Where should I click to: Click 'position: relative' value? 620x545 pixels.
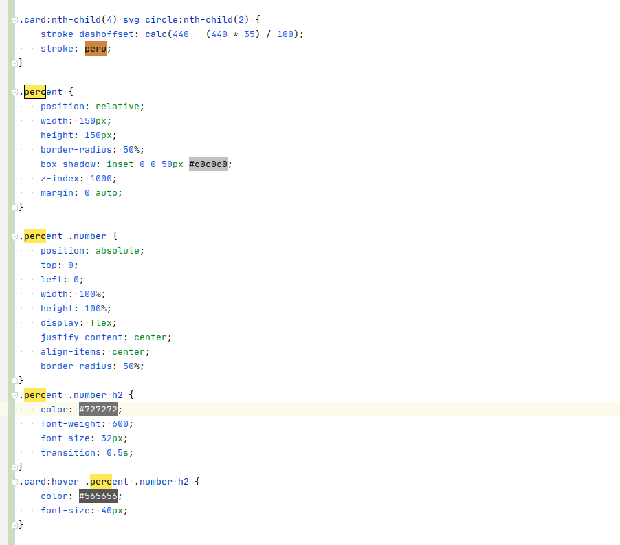pyautogui.click(x=118, y=107)
